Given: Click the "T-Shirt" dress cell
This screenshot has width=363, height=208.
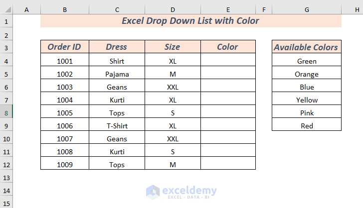Looking at the screenshot, I should point(117,126).
